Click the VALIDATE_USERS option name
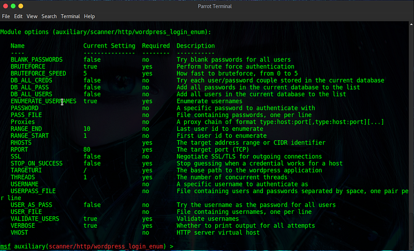 [x=35, y=219]
